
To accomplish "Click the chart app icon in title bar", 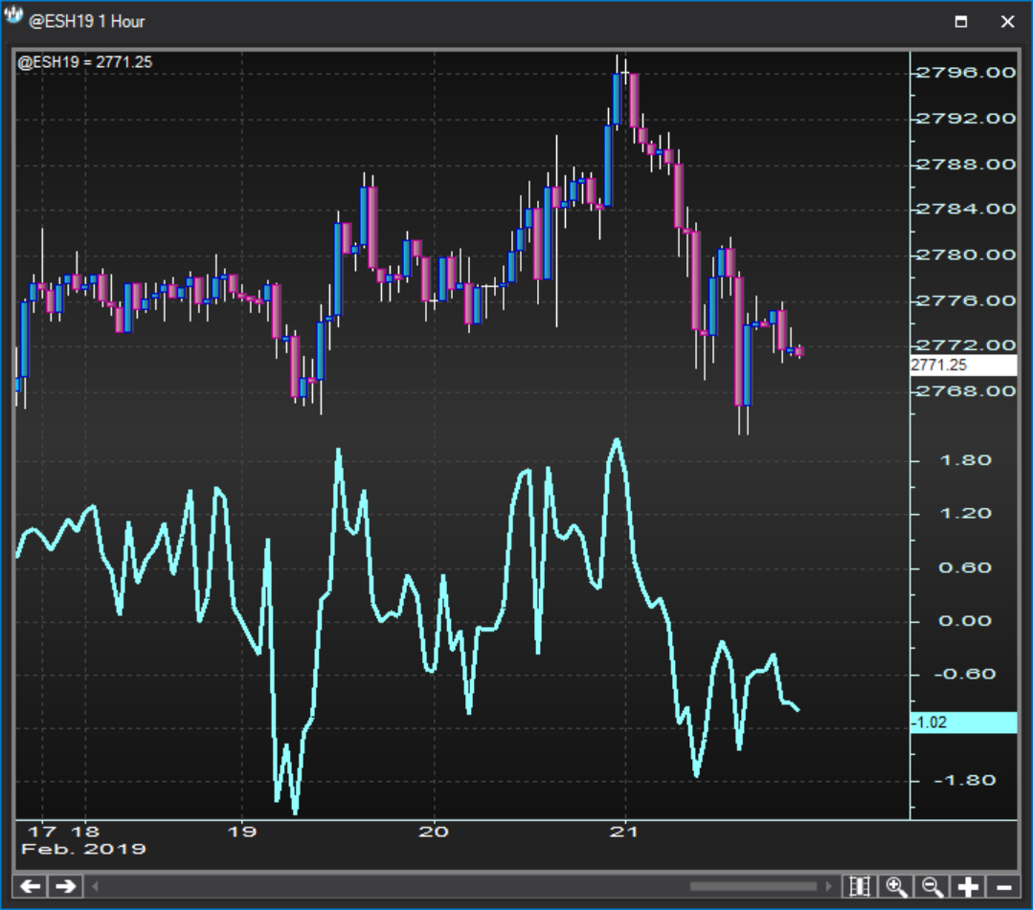I will (12, 15).
